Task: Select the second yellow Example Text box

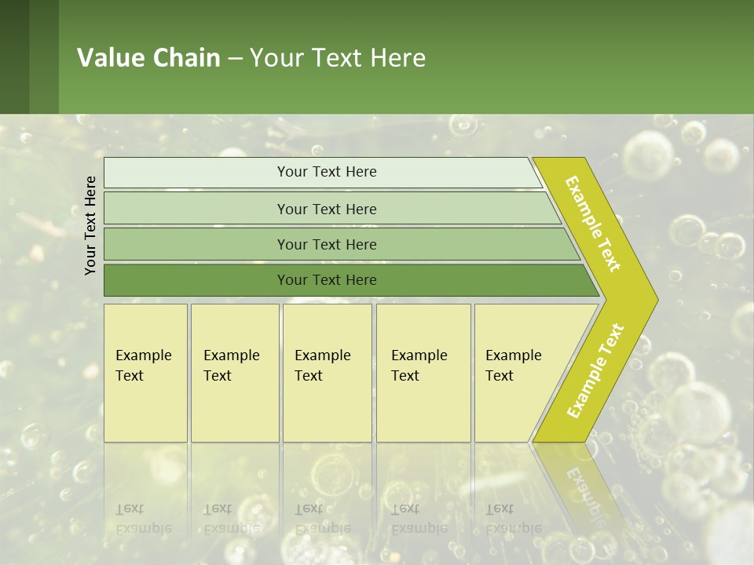Action: coord(234,373)
